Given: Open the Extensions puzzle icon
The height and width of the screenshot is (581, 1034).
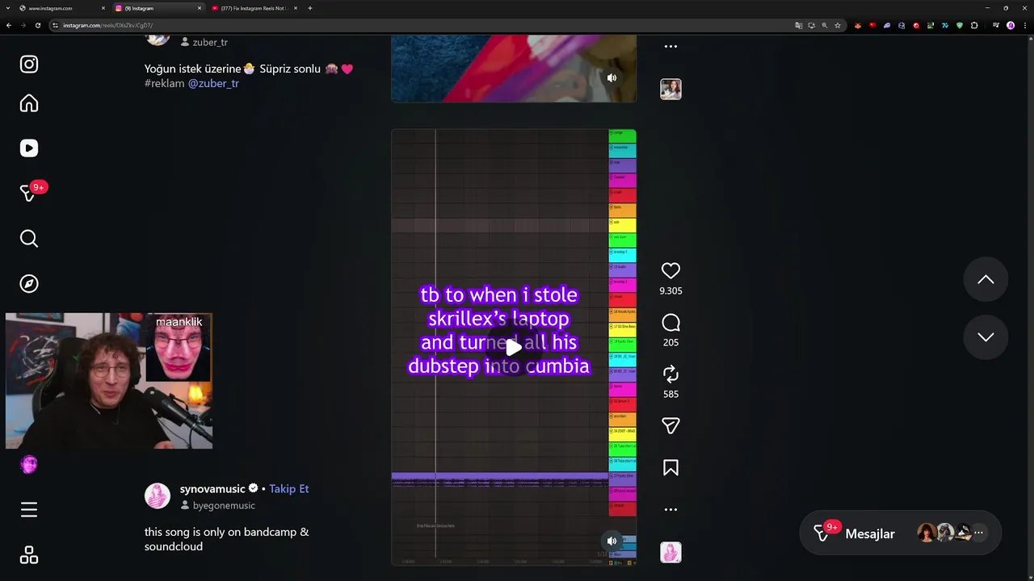Looking at the screenshot, I should 974,25.
